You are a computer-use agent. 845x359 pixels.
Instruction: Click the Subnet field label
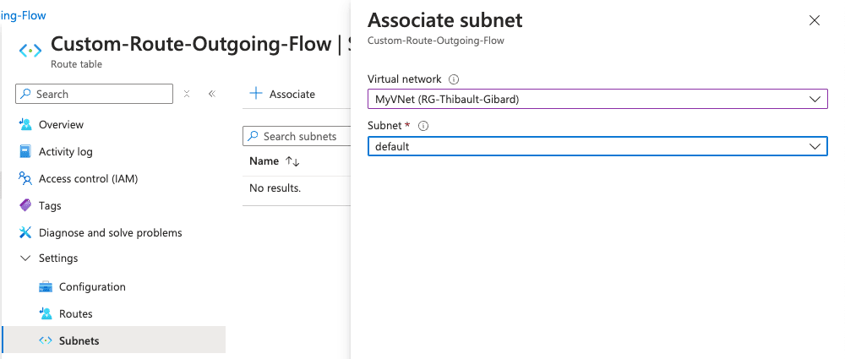click(x=384, y=126)
